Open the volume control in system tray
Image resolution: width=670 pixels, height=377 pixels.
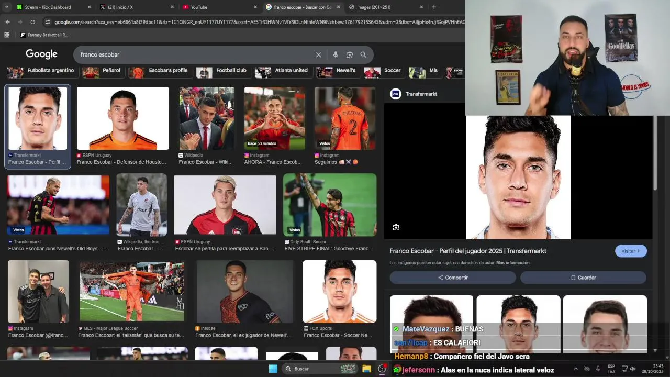(632, 369)
